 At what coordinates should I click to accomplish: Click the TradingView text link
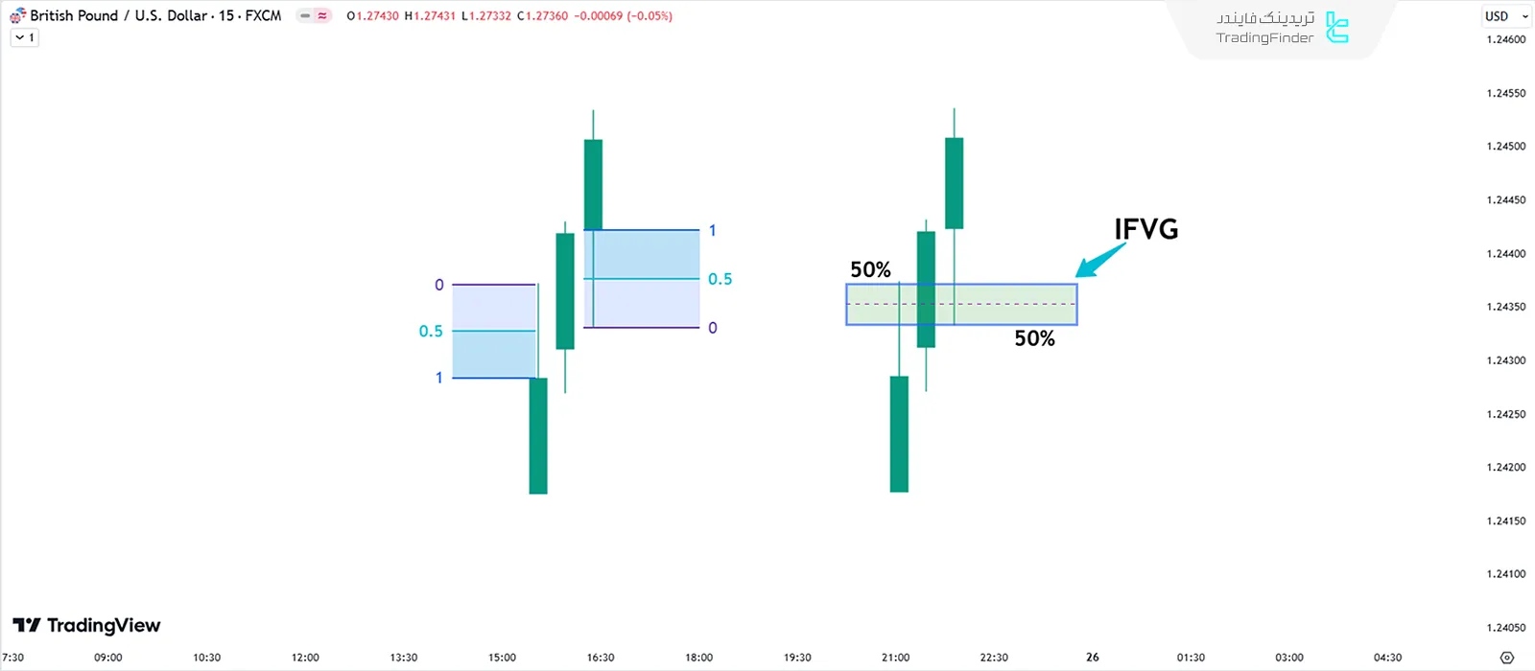(106, 625)
